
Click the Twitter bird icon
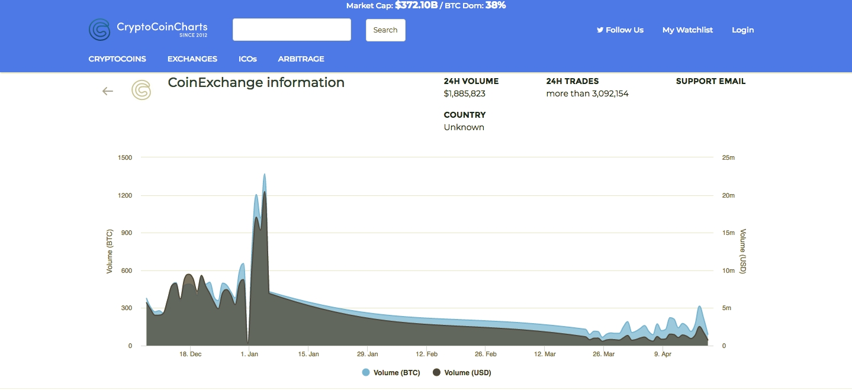[x=600, y=30]
